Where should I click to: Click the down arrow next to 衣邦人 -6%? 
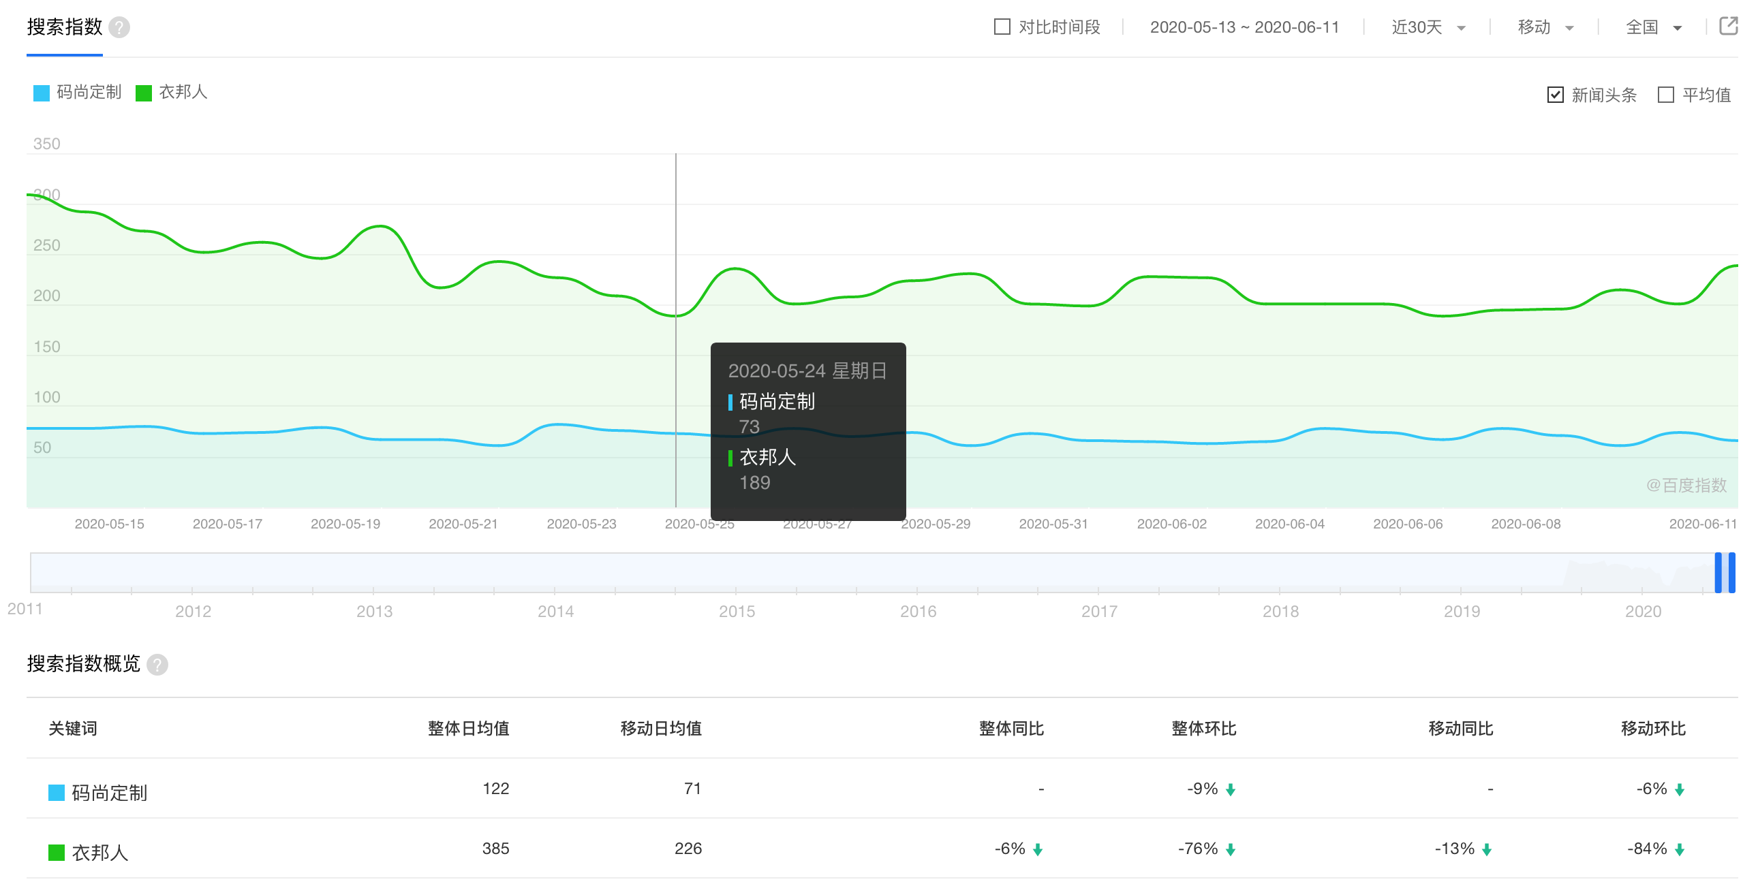pos(1038,850)
